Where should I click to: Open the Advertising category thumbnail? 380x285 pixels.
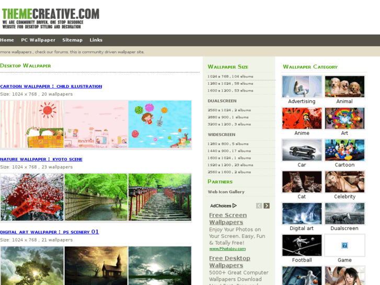pyautogui.click(x=302, y=87)
